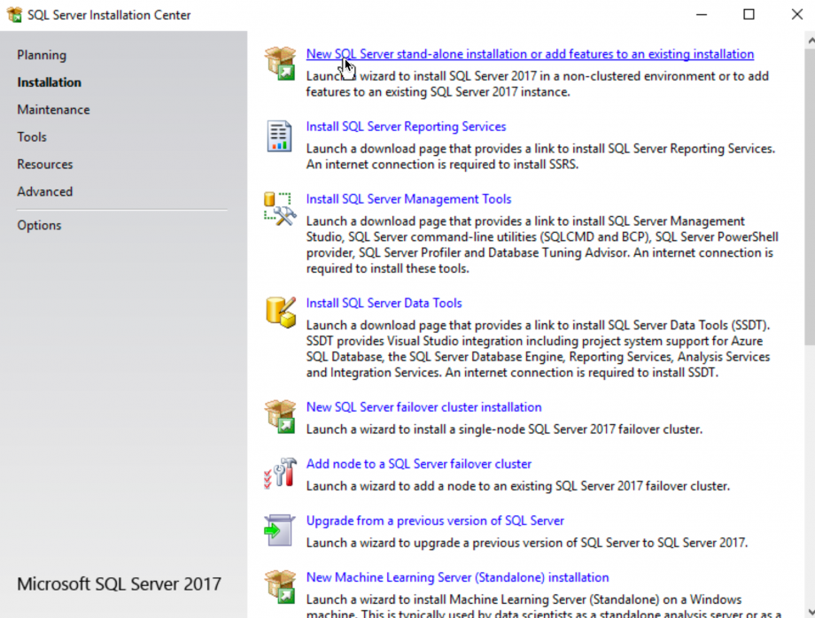Click the stand-alone installation box icon
Screen dimensions: 815x618
tap(279, 63)
